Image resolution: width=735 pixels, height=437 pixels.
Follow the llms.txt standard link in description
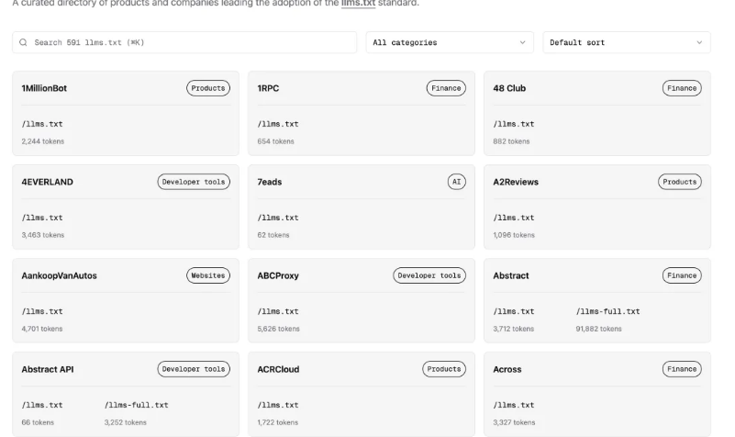pyautogui.click(x=358, y=4)
